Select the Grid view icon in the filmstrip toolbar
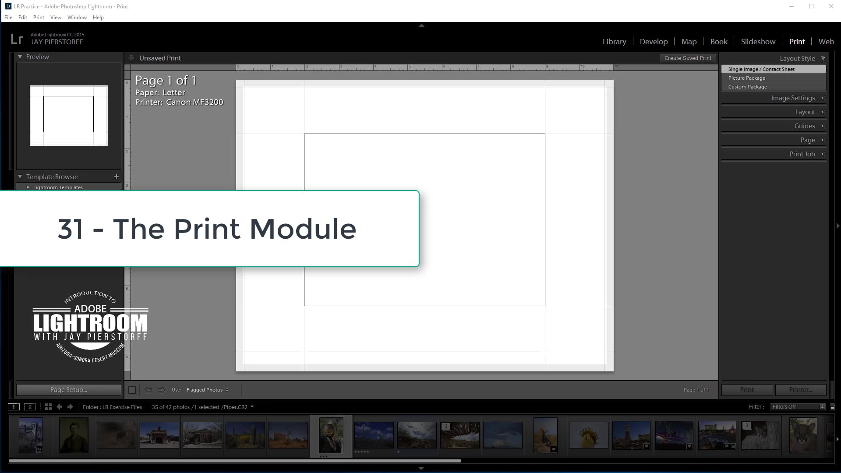The height and width of the screenshot is (473, 841). 48,406
